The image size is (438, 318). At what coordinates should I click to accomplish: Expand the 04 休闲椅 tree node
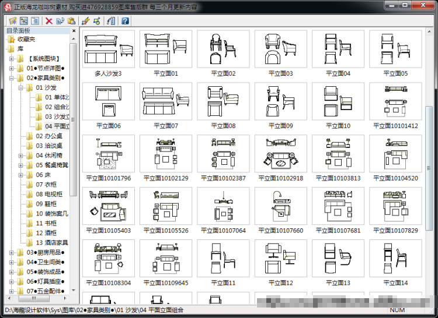[20, 156]
